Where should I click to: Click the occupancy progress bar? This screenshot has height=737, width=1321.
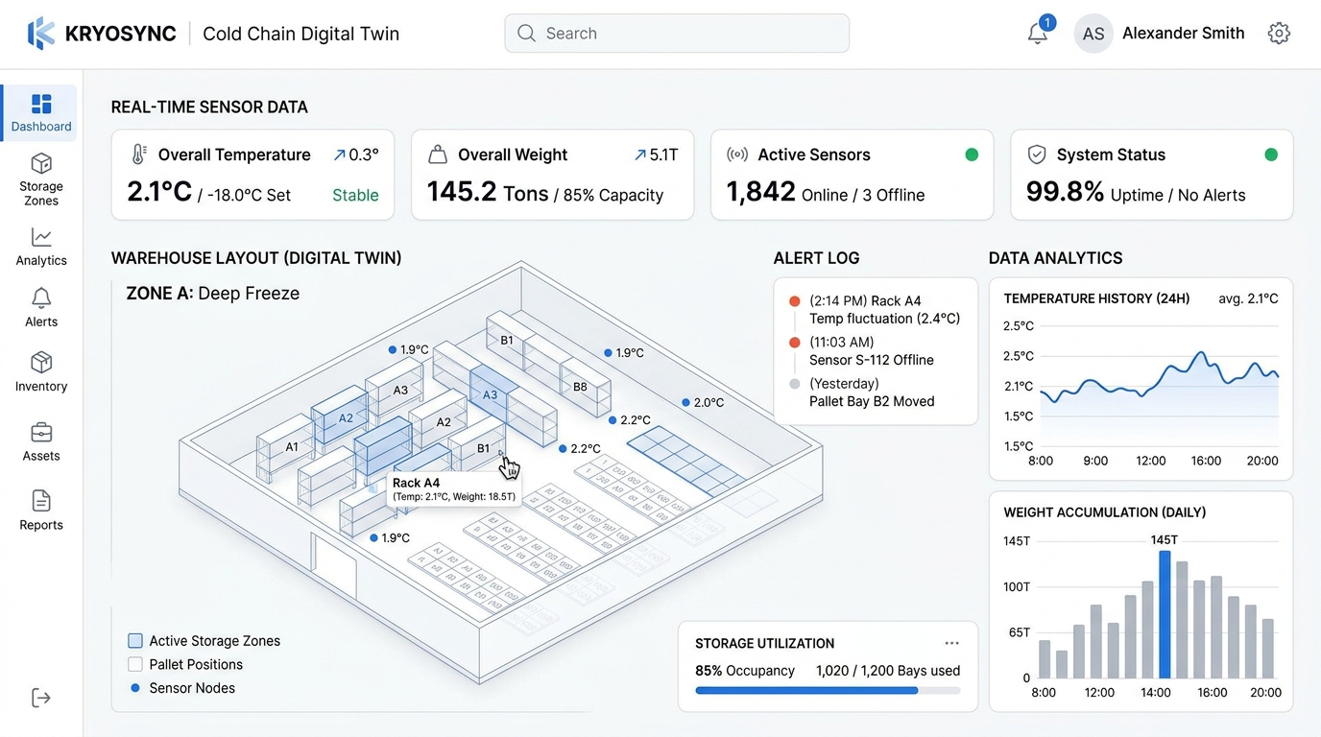click(828, 690)
